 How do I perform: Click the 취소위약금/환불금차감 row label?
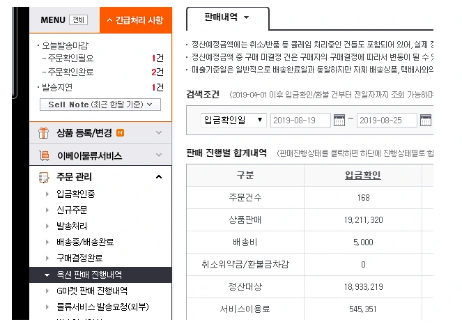pyautogui.click(x=245, y=264)
